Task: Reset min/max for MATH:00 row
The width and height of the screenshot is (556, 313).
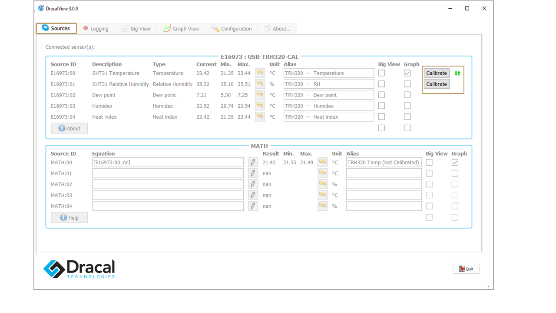Action: (x=322, y=162)
